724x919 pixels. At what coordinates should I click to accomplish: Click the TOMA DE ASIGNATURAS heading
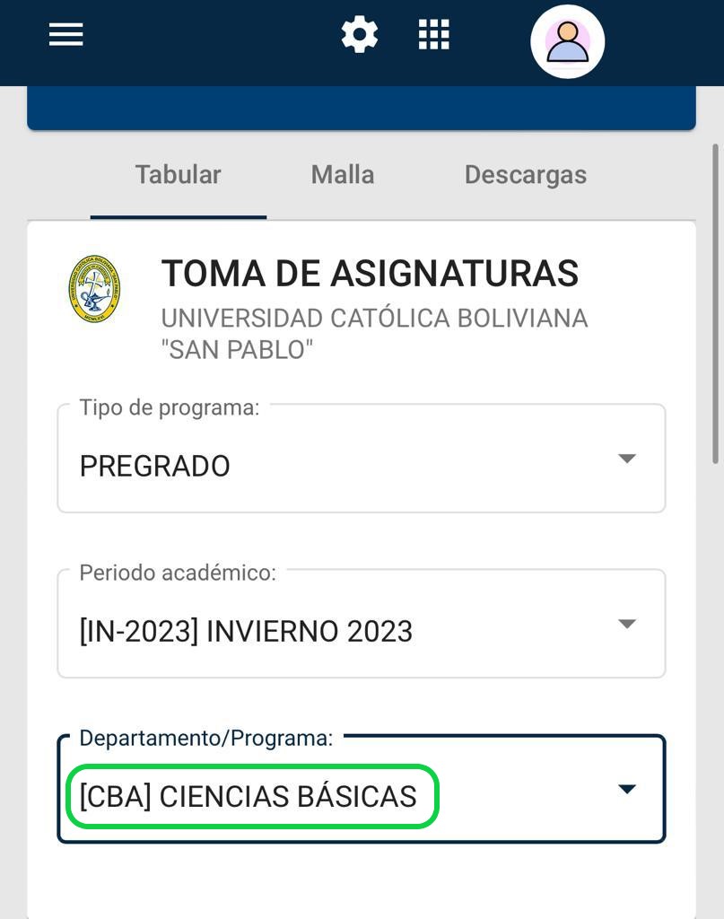pos(370,274)
